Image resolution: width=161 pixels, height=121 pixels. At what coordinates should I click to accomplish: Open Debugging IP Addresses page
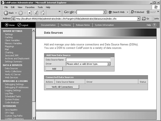point(17,87)
